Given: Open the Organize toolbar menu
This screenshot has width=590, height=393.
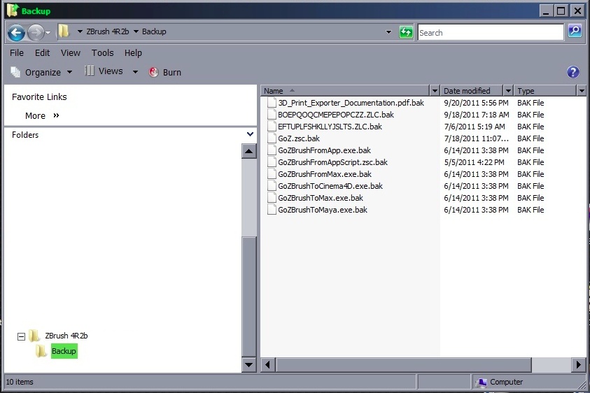Looking at the screenshot, I should (x=41, y=72).
